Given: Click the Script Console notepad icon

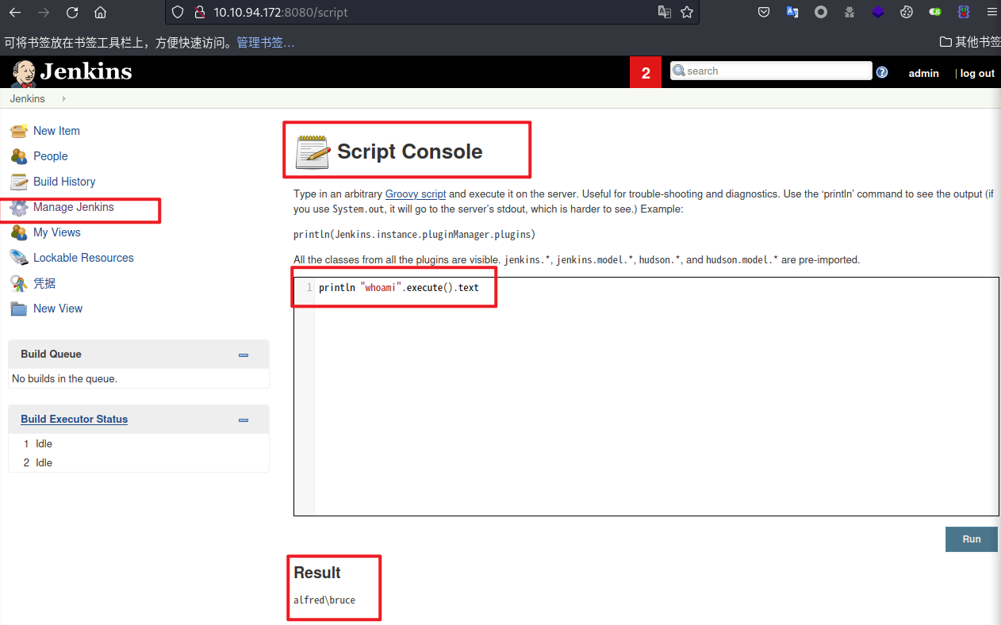Looking at the screenshot, I should click(313, 151).
